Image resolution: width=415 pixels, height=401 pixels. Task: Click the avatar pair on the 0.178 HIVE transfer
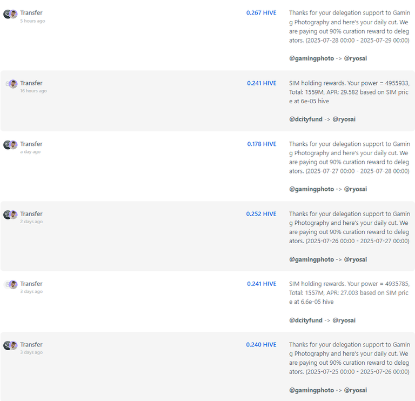[x=10, y=145]
